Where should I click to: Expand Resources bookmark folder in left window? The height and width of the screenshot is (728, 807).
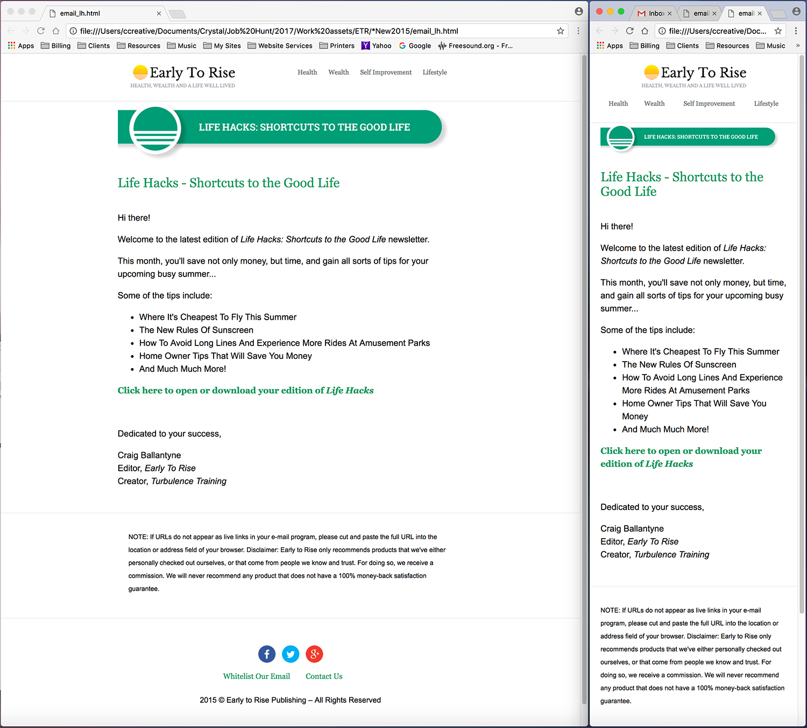point(139,46)
